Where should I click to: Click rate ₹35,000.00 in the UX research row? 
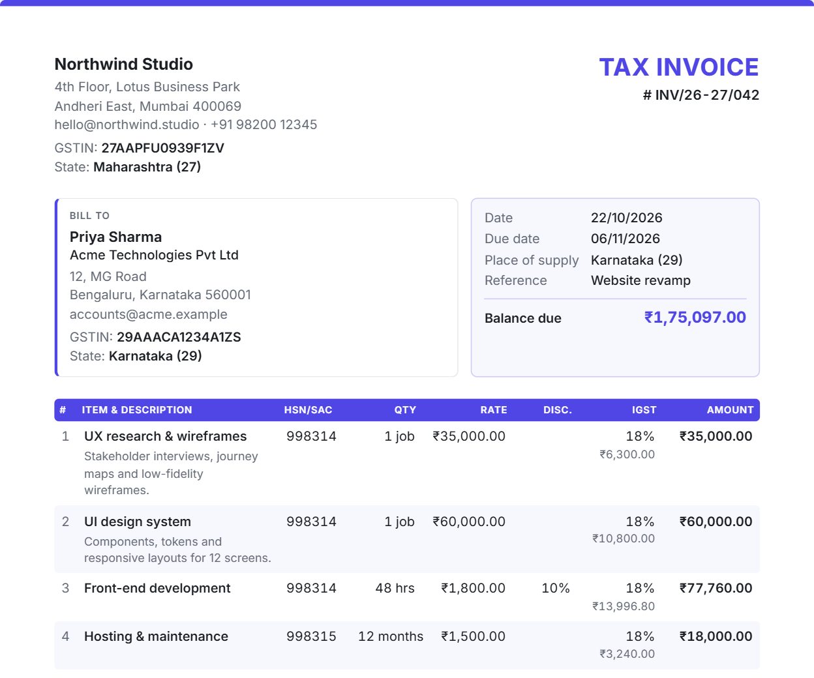click(x=469, y=436)
